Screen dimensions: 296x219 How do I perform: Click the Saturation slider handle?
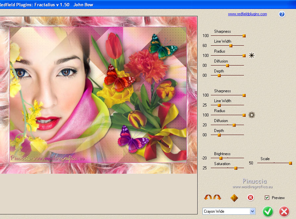[x=236, y=168]
